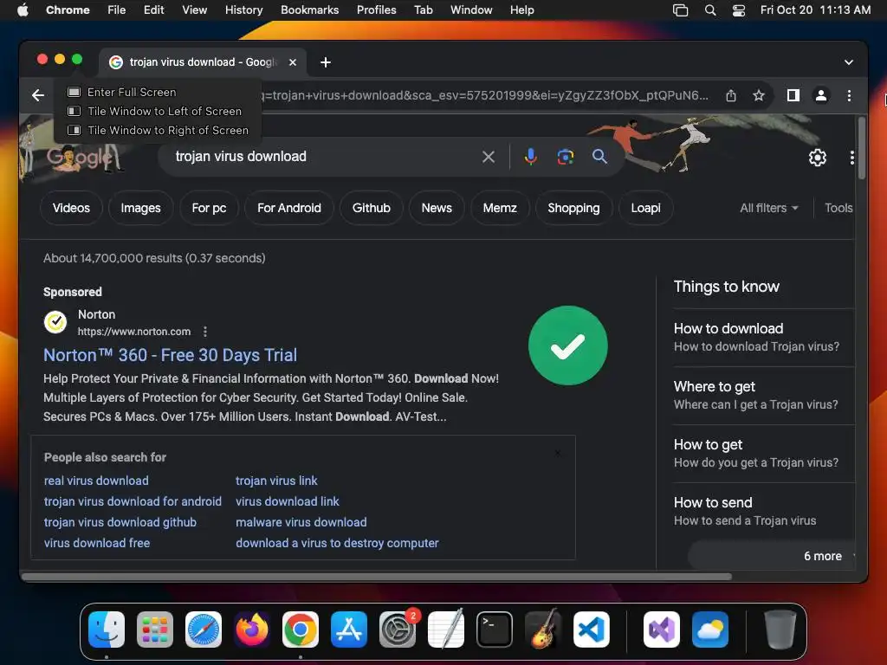Screen dimensions: 887x665
Task: Click the share icon in address bar
Action: (x=731, y=95)
